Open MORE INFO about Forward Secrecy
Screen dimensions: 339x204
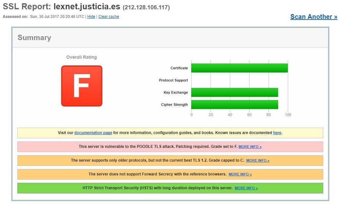240,174
